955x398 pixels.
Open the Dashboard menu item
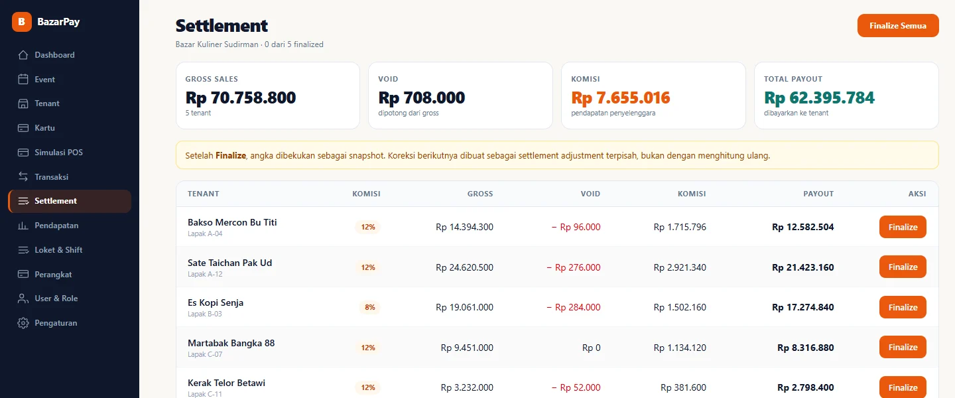pos(70,55)
